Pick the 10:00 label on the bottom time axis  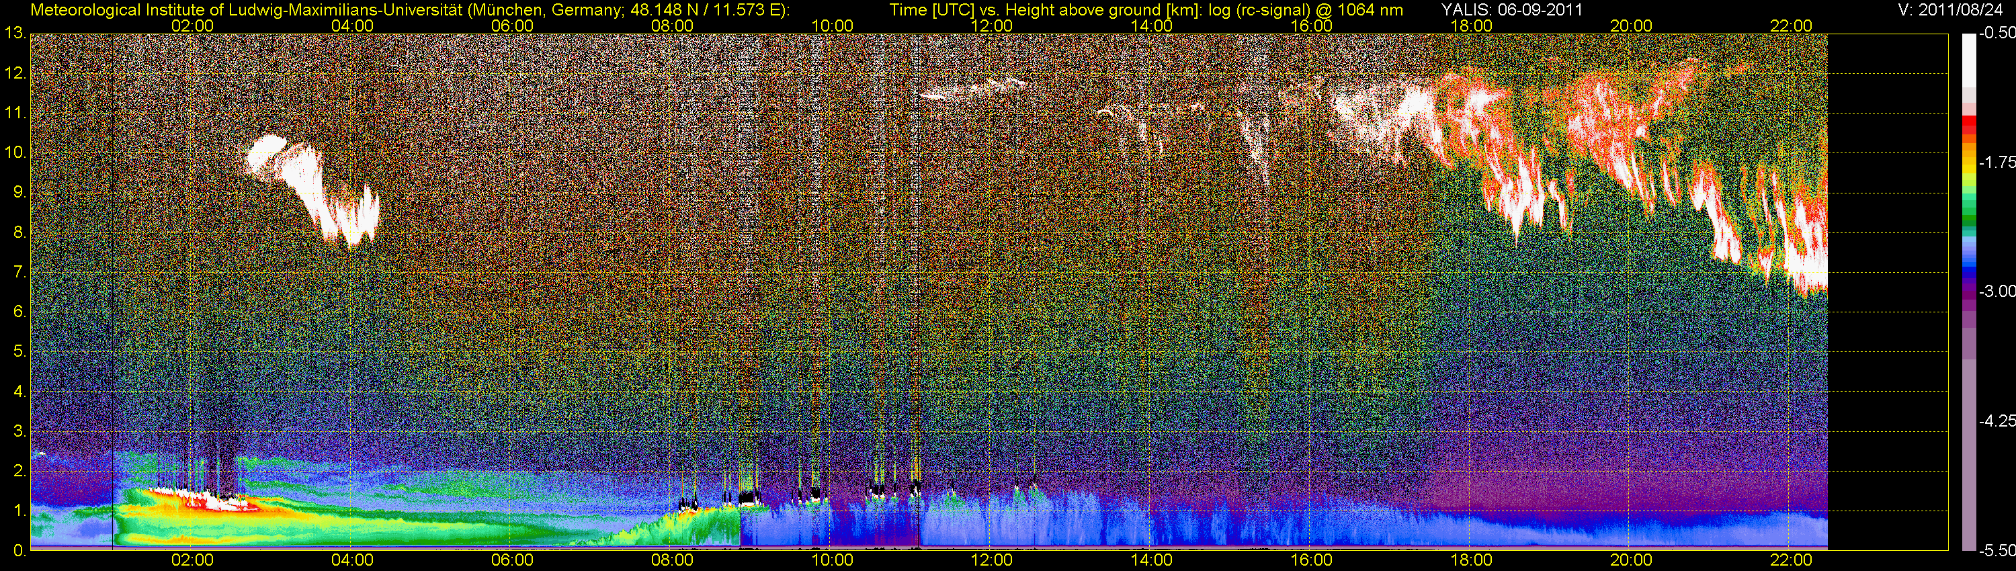(832, 560)
